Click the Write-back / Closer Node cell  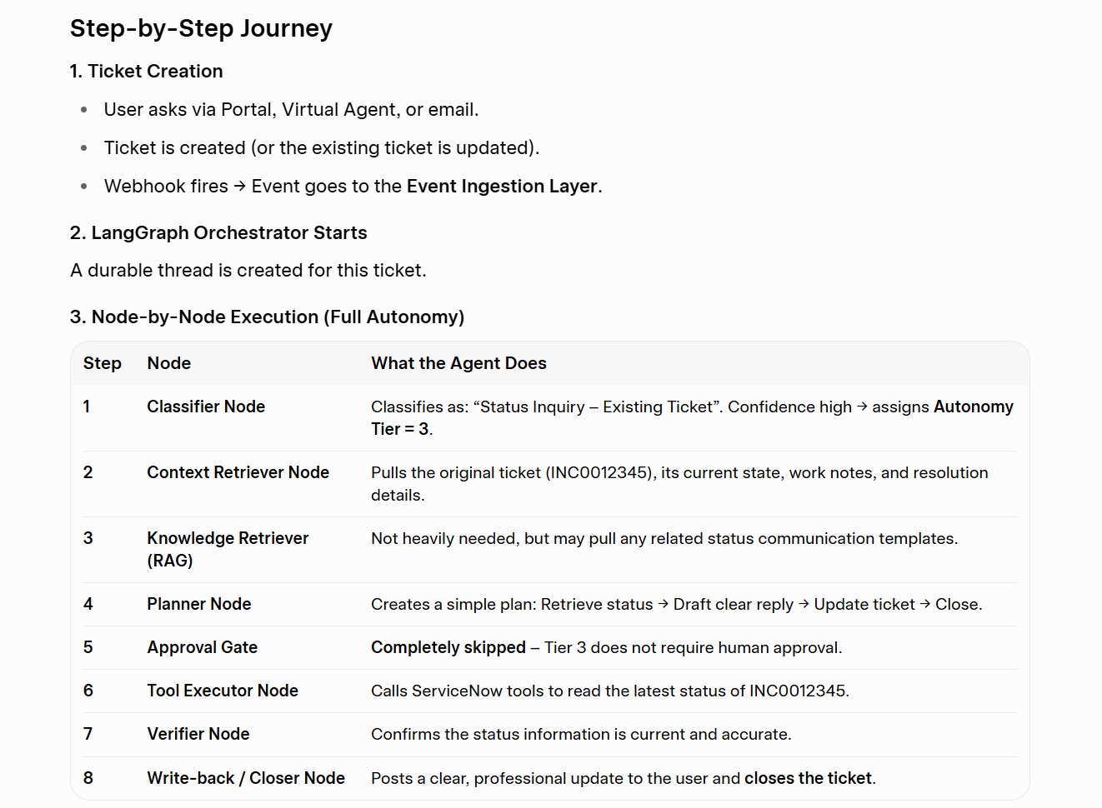coord(246,778)
